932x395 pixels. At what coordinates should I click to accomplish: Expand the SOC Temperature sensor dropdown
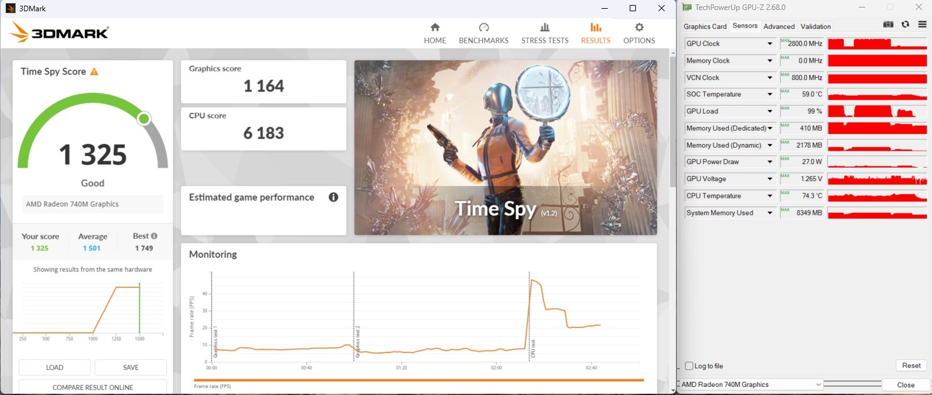[x=771, y=95]
